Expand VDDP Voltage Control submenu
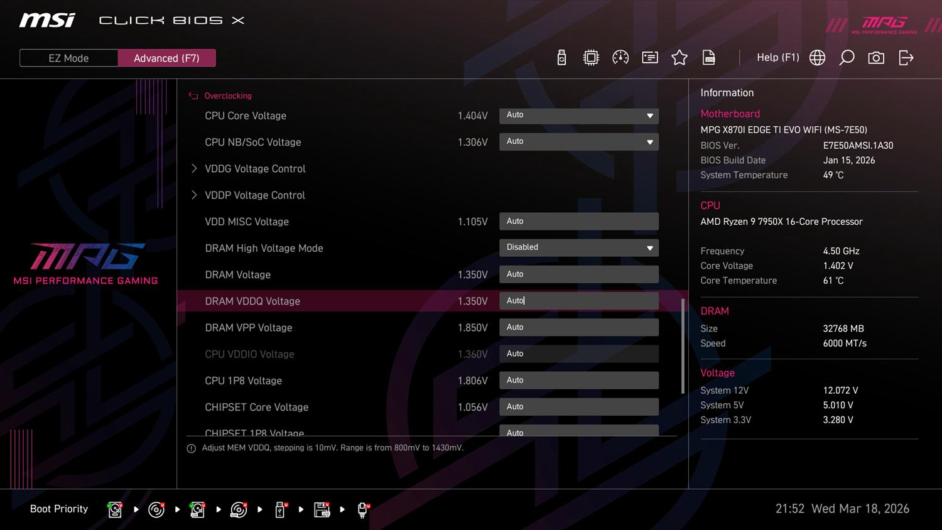Screen dimensions: 942x530 pyautogui.click(x=254, y=195)
